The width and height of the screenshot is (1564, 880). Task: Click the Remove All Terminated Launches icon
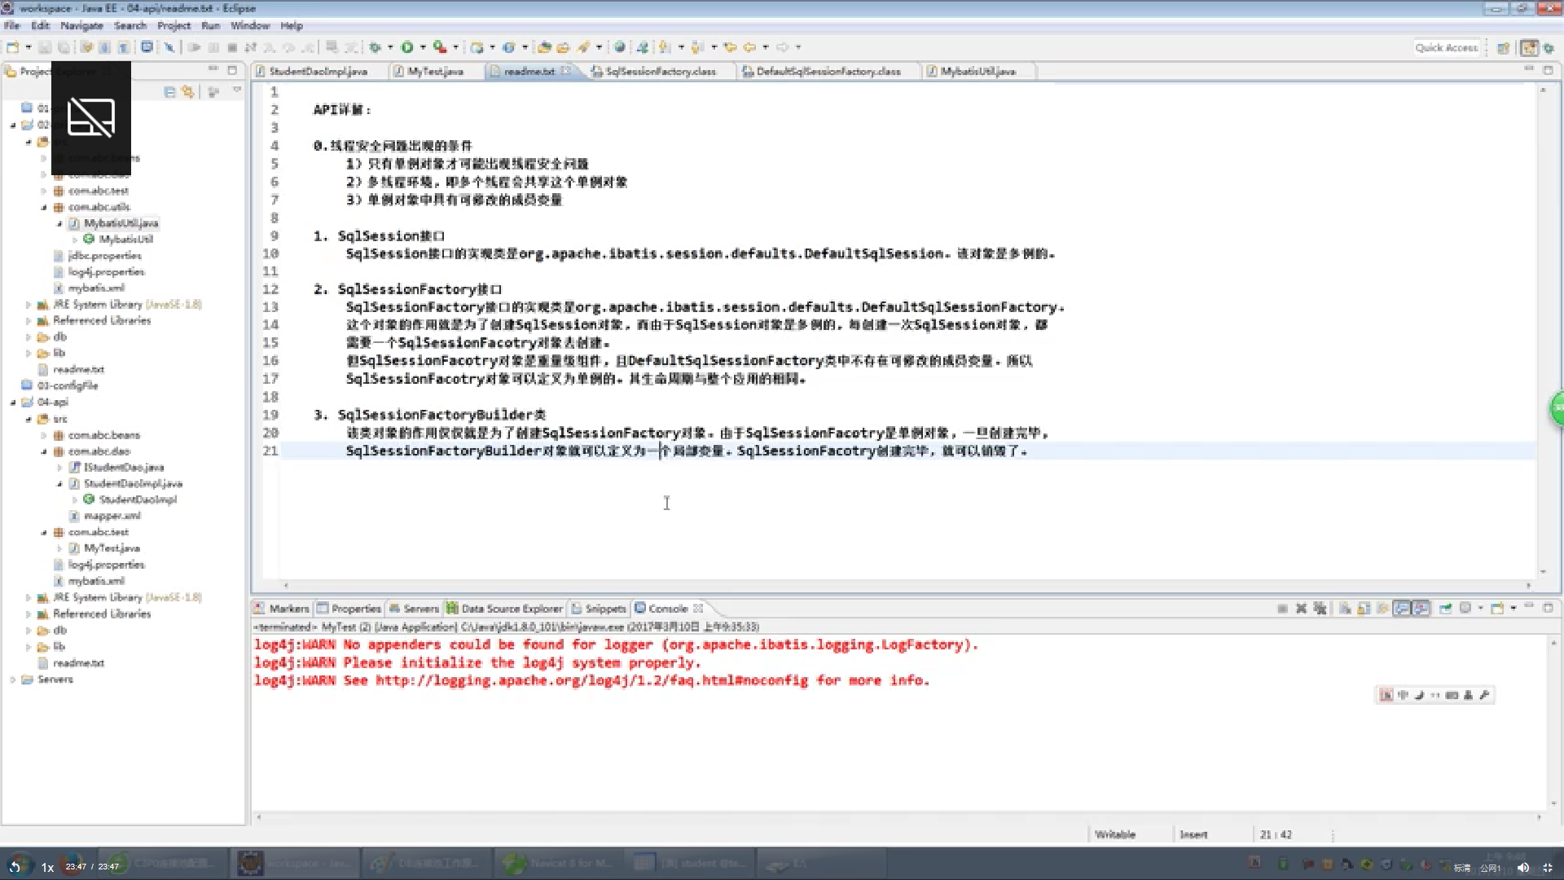tap(1320, 609)
